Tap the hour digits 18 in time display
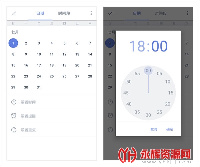The height and width of the screenshot is (167, 200). (137, 46)
